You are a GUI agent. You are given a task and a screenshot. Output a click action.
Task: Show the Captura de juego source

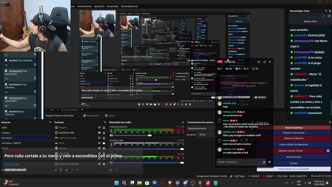[99, 138]
